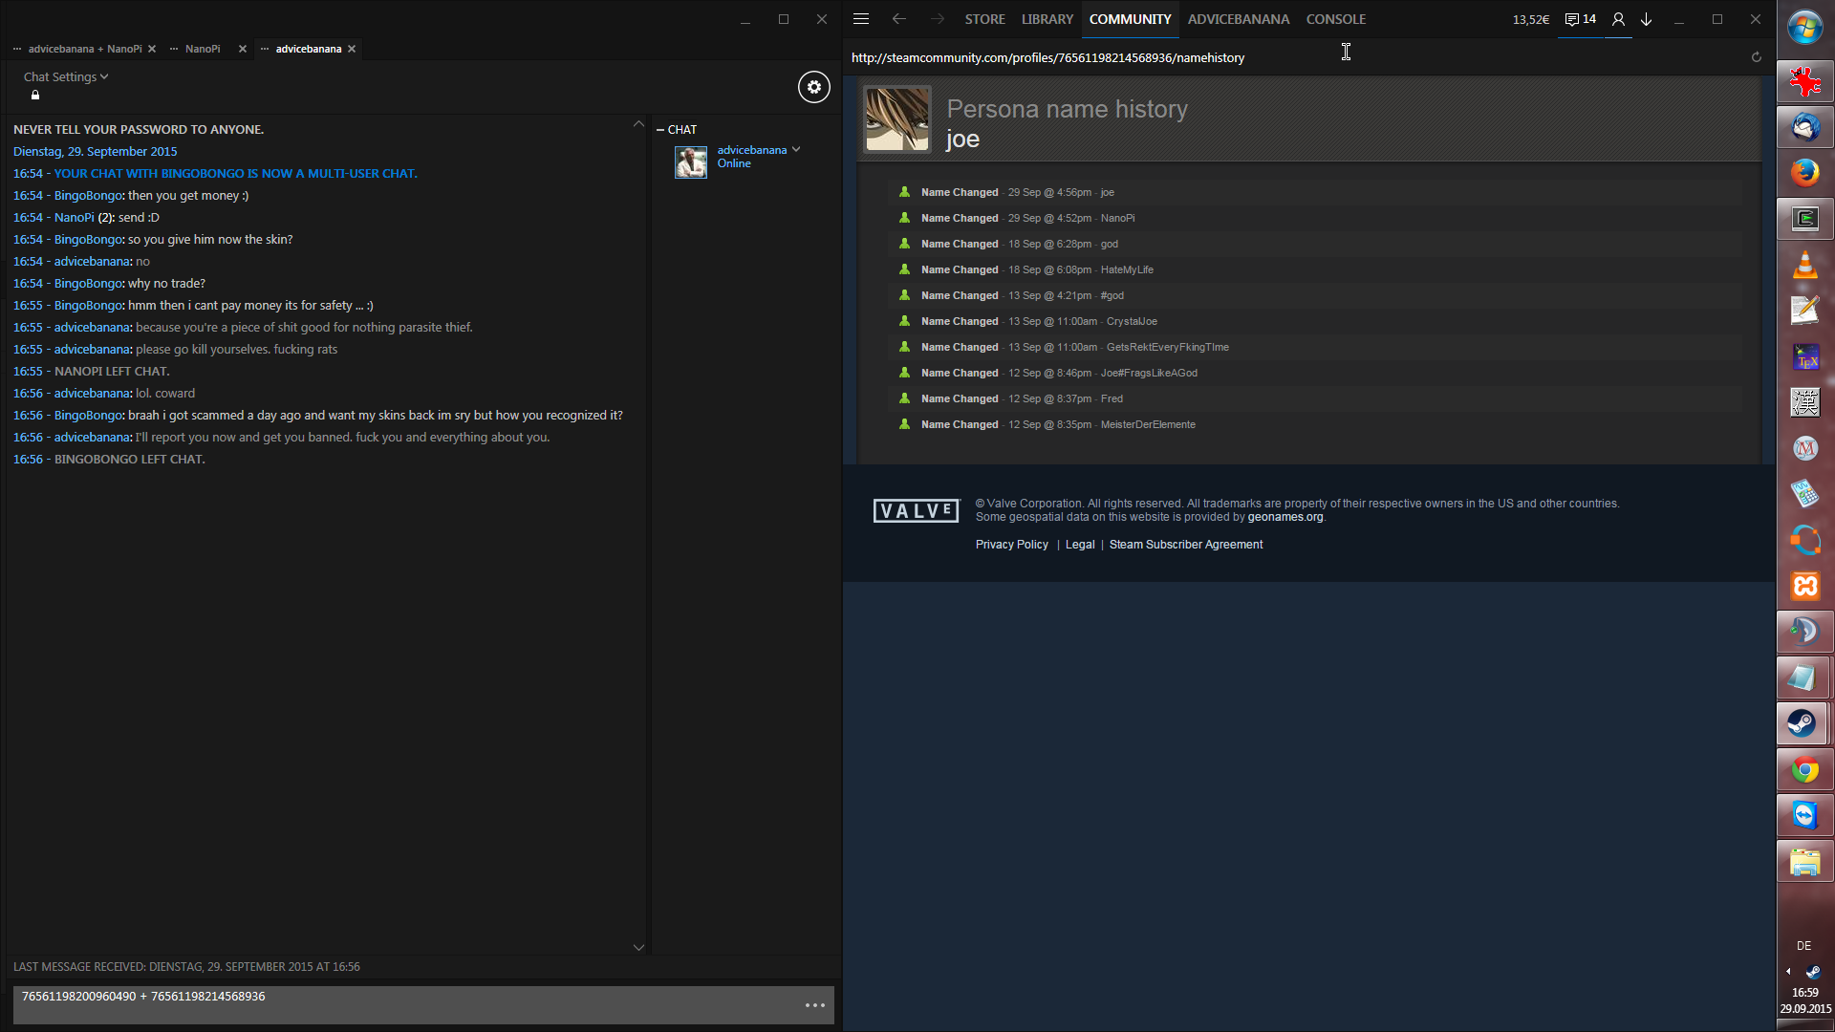
Task: Switch to the NanoPi chat tab
Action: [x=202, y=49]
